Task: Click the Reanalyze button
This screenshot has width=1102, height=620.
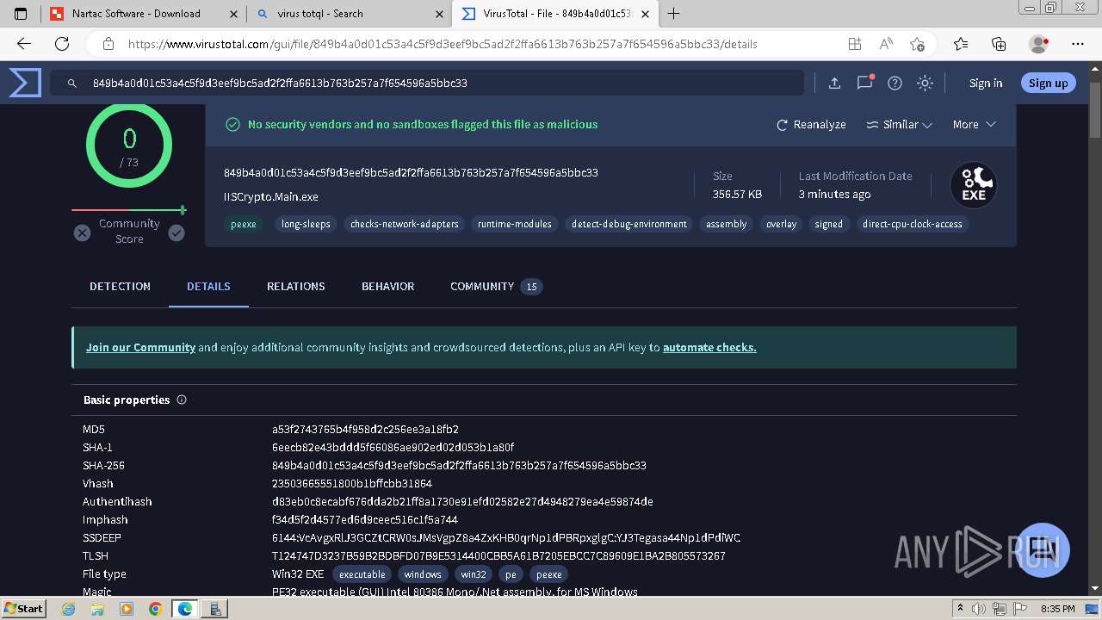Action: (x=811, y=125)
